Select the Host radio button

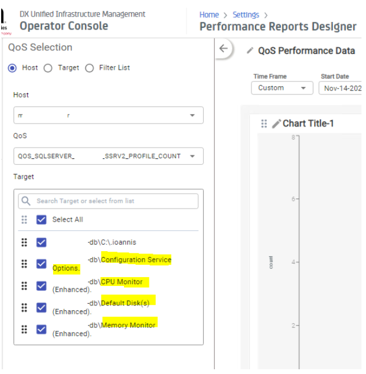[x=12, y=68]
